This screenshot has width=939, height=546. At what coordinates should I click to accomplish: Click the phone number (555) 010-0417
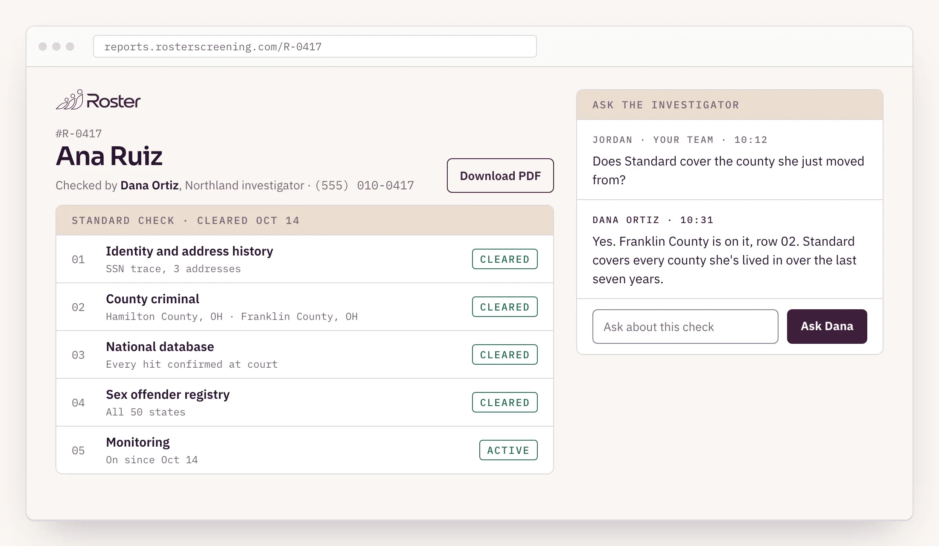tap(365, 185)
